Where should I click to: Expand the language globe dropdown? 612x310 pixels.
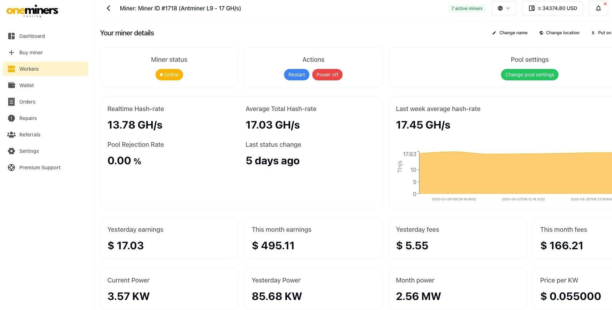tap(504, 8)
